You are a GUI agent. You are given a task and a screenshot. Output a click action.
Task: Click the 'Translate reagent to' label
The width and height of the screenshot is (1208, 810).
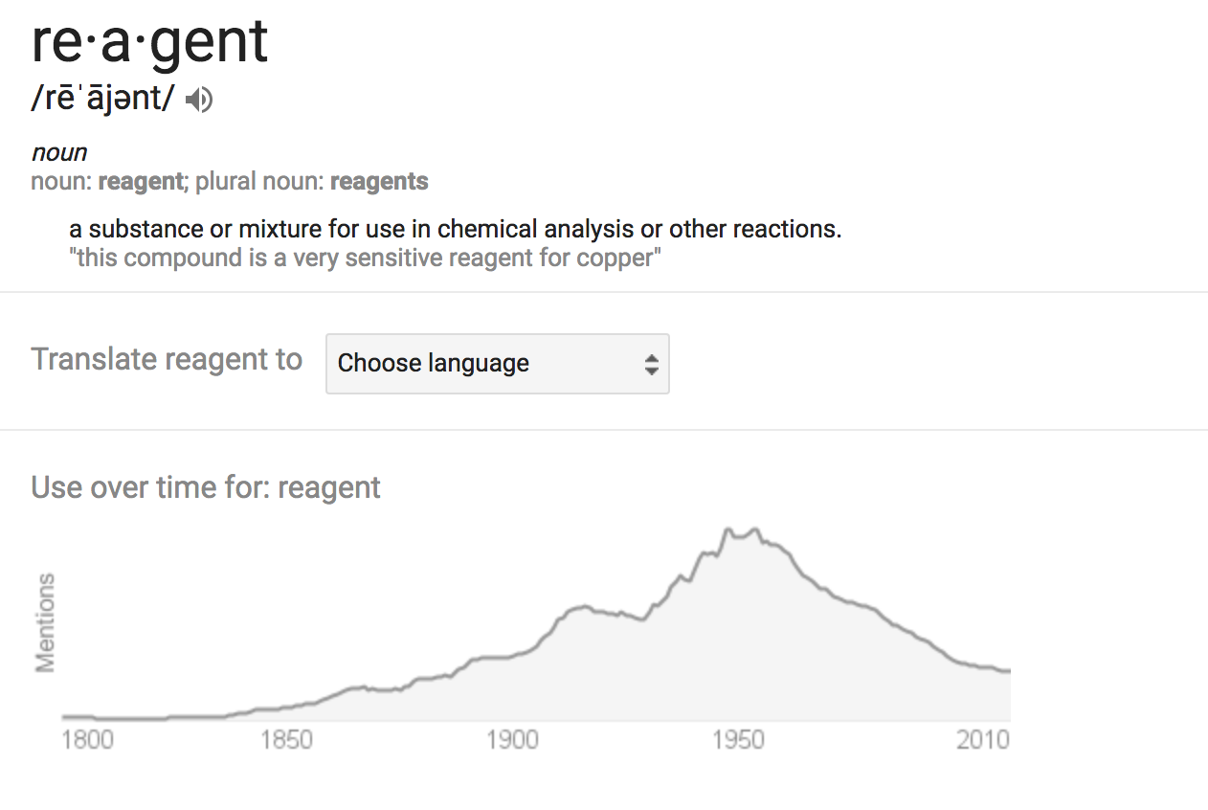click(x=167, y=359)
